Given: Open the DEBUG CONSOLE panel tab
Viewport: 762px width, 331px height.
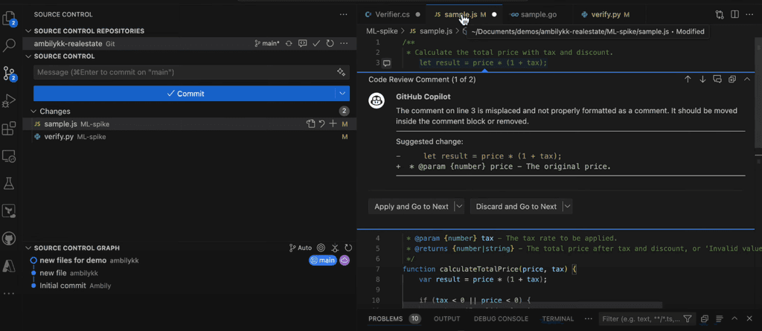Looking at the screenshot, I should point(501,319).
